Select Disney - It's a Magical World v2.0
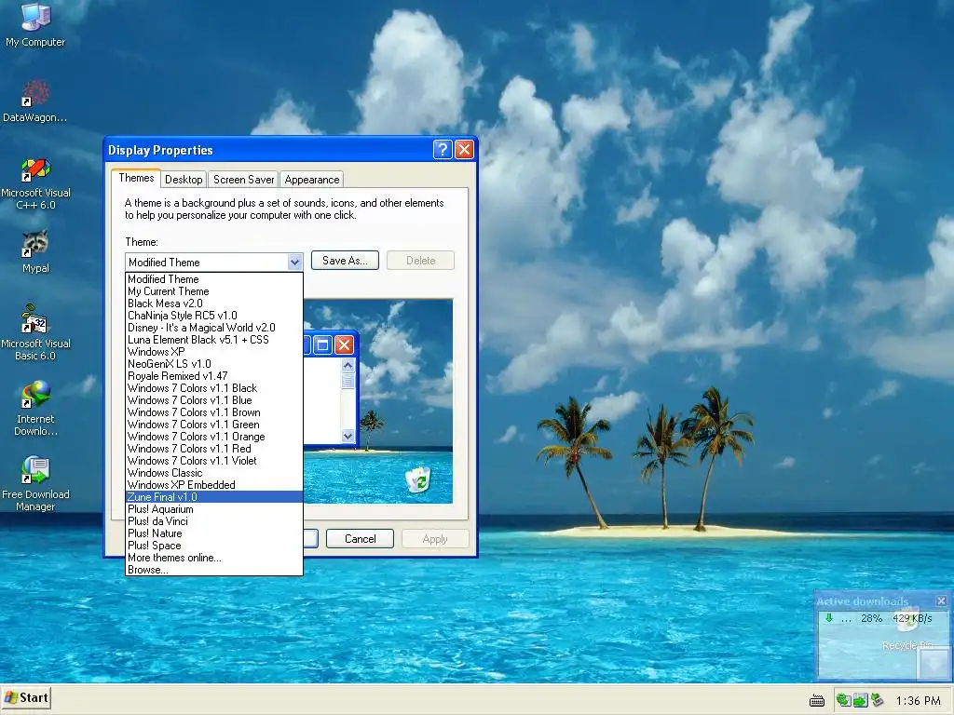This screenshot has height=715, width=954. coord(214,328)
